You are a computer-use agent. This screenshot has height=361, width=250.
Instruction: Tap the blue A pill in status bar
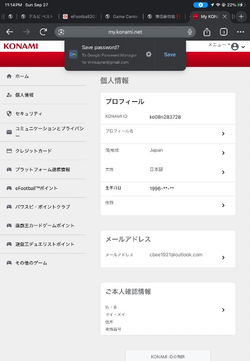(x=200, y=5)
